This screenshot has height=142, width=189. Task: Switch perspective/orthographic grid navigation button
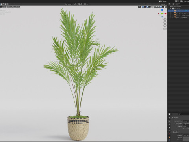point(165,29)
